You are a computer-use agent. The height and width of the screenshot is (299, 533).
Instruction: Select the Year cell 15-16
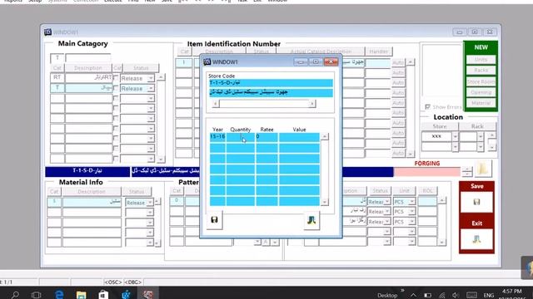pyautogui.click(x=217, y=136)
